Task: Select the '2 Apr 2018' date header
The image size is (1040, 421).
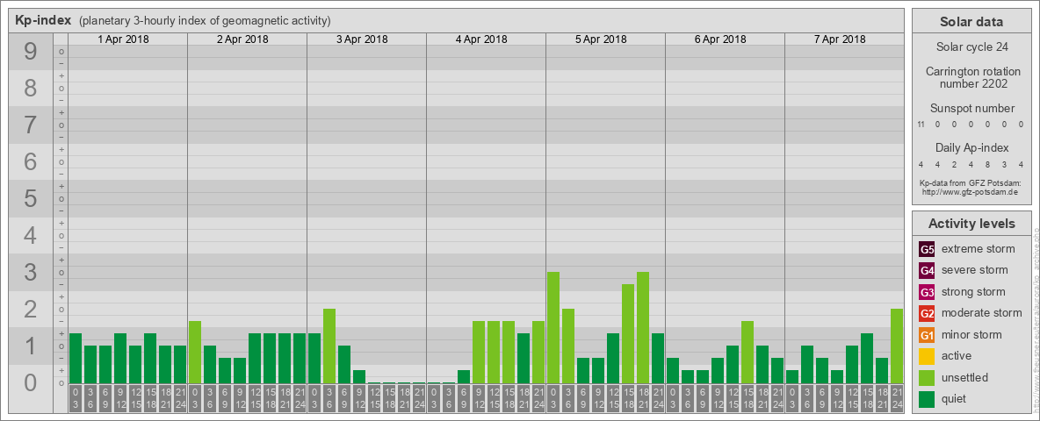Action: pyautogui.click(x=242, y=39)
